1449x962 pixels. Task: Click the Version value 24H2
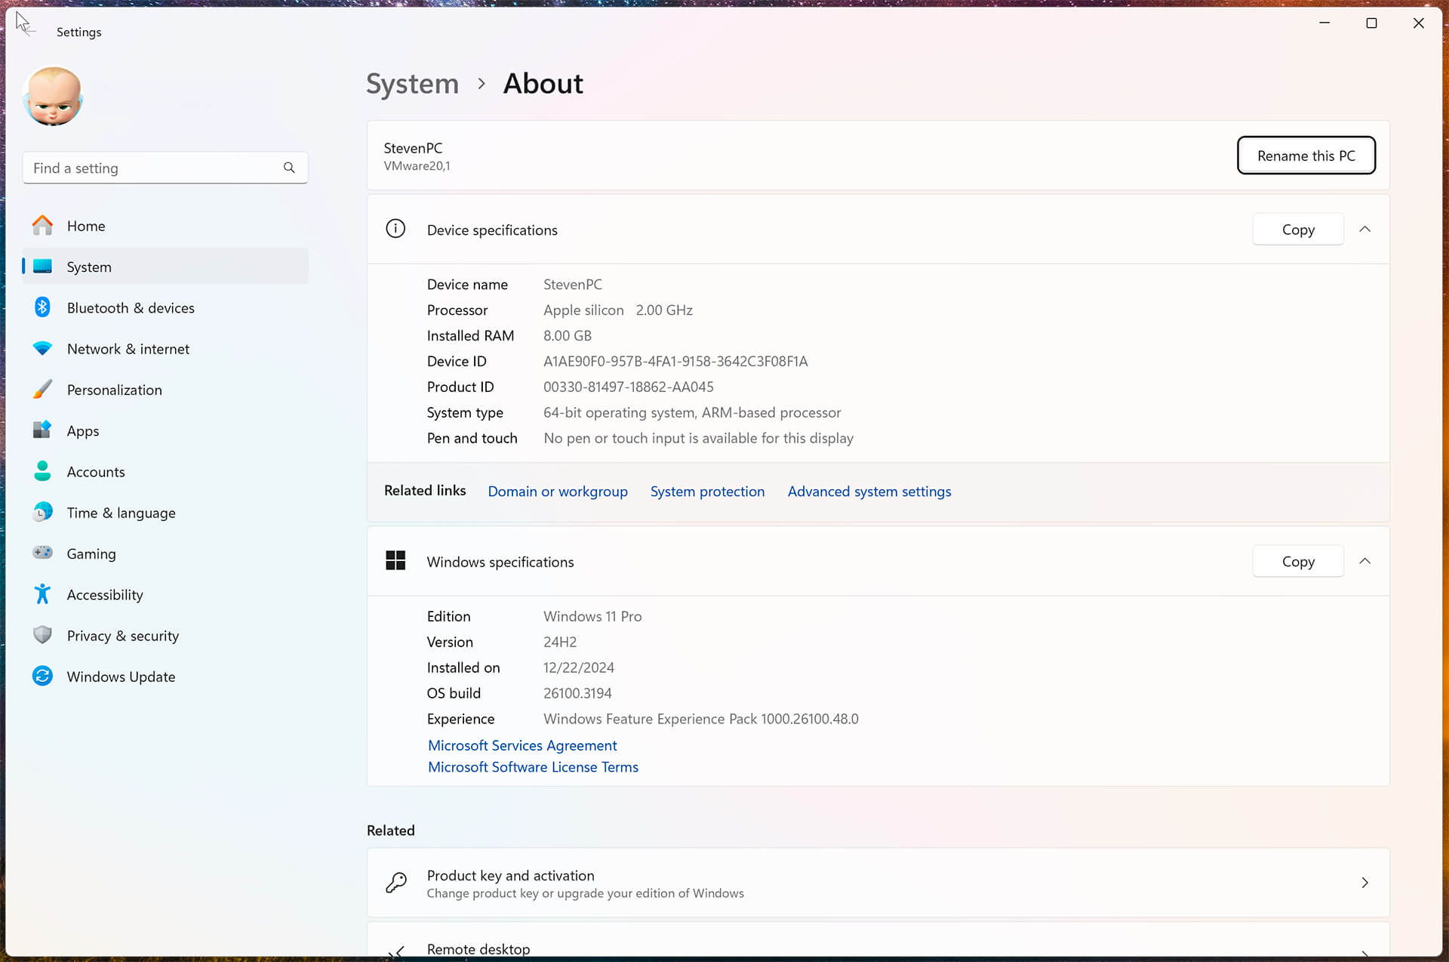click(560, 642)
